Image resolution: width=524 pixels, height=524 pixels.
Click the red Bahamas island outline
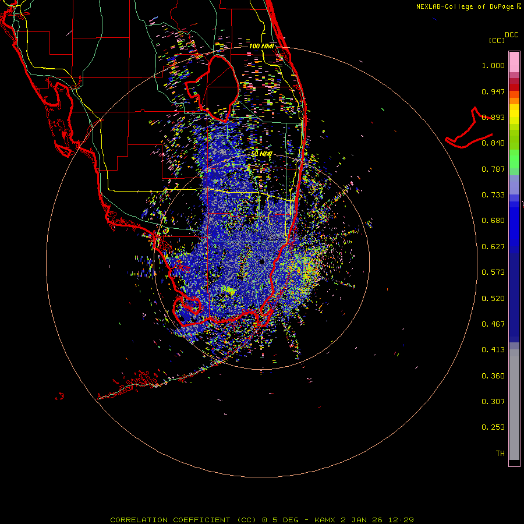pyautogui.click(x=469, y=129)
